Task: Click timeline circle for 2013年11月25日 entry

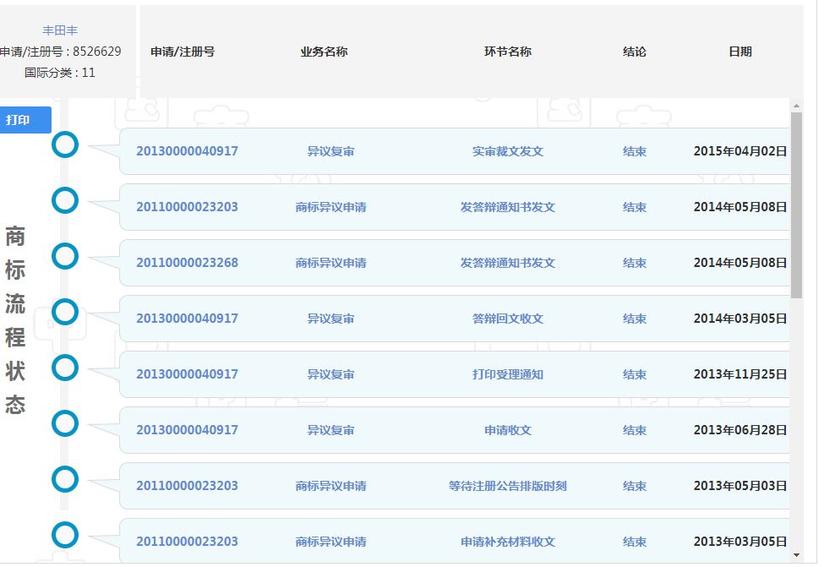Action: click(x=65, y=368)
